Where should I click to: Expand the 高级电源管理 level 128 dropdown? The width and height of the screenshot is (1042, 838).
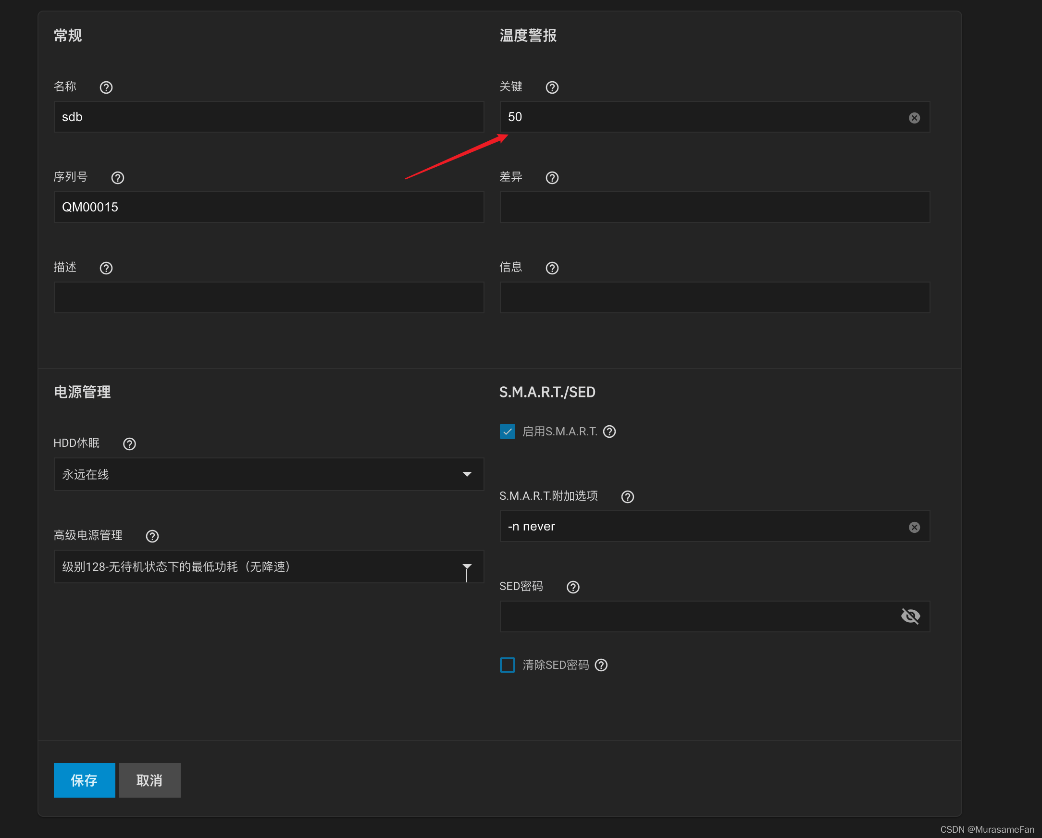pyautogui.click(x=269, y=567)
